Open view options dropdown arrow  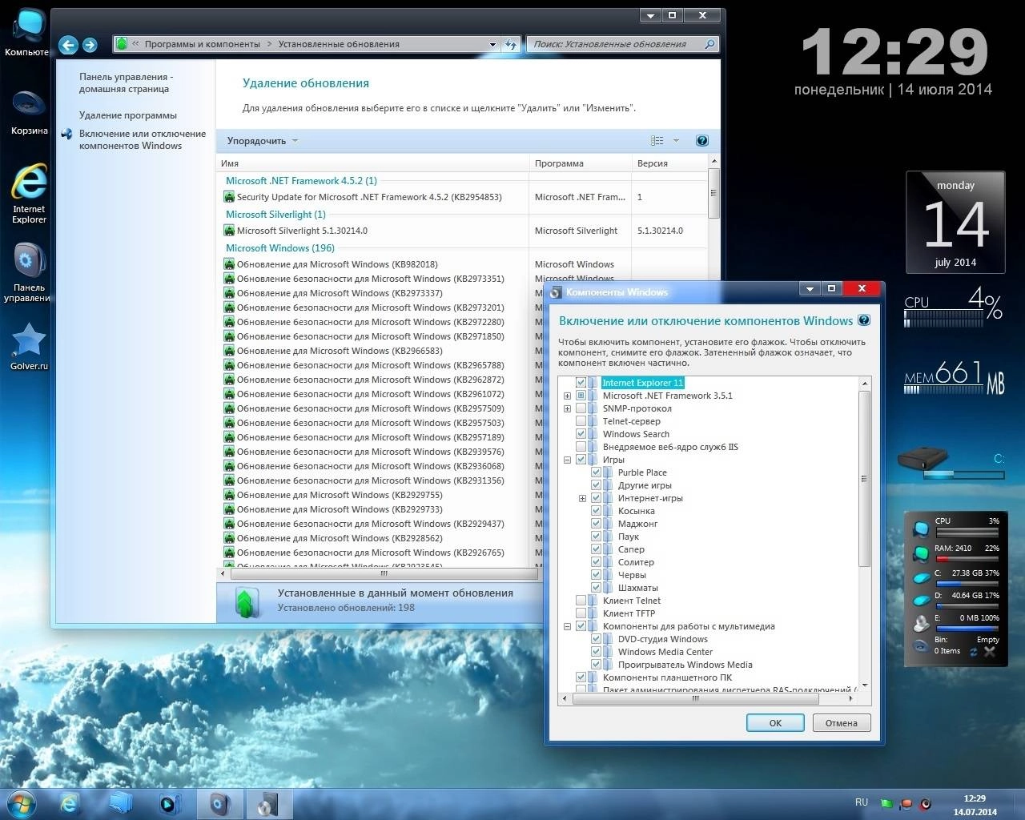676,141
